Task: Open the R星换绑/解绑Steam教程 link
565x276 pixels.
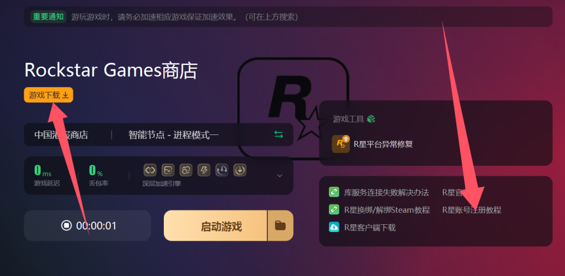Action: pyautogui.click(x=386, y=210)
